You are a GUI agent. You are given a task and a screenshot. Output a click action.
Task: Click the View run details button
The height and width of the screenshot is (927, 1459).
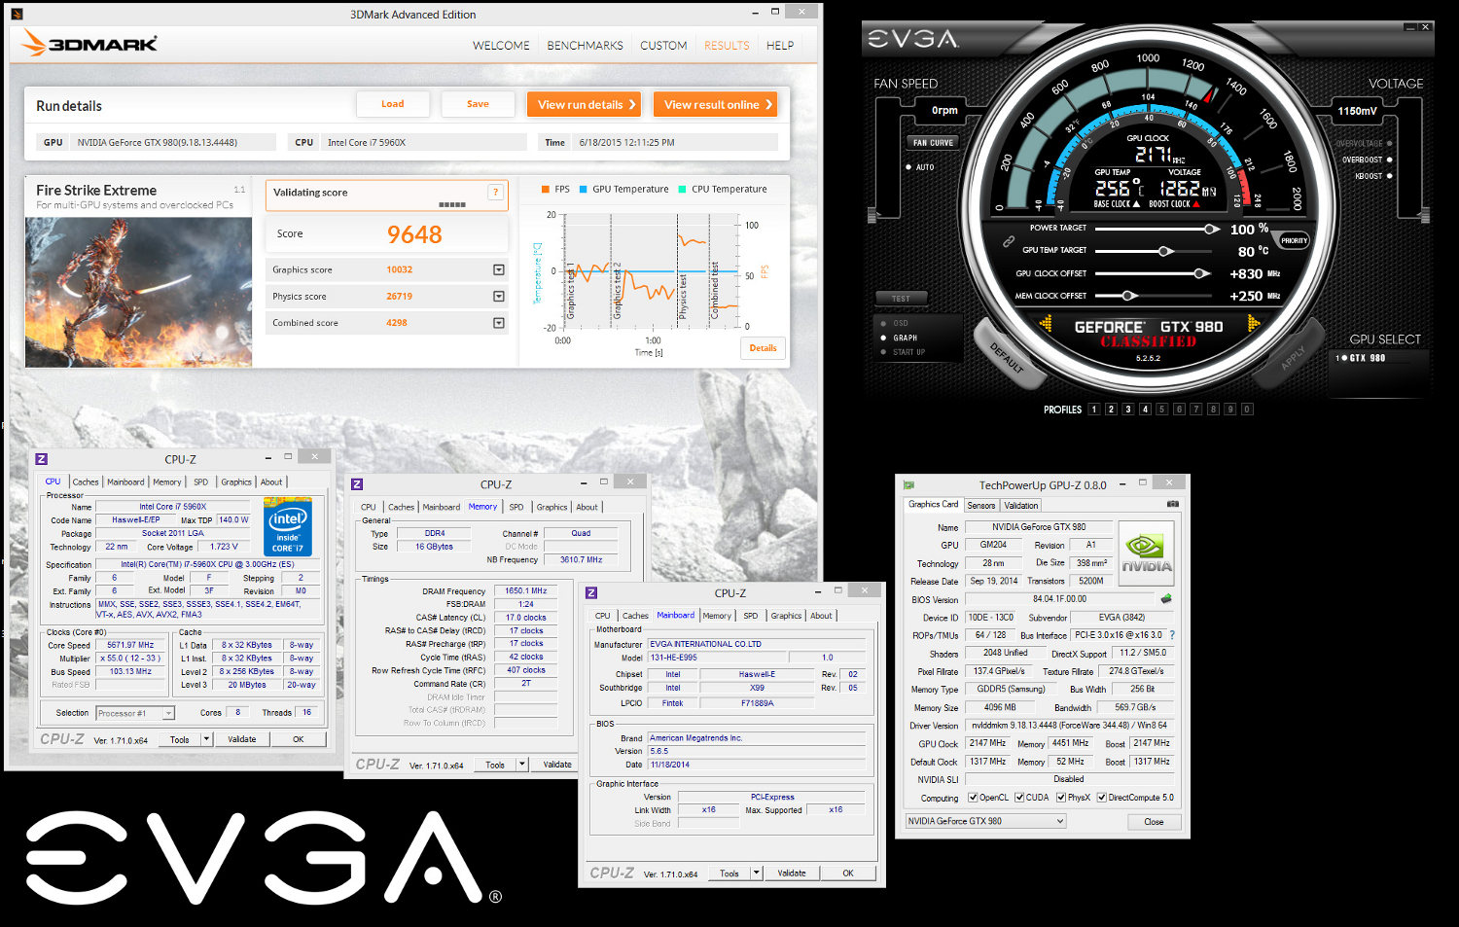coord(584,104)
